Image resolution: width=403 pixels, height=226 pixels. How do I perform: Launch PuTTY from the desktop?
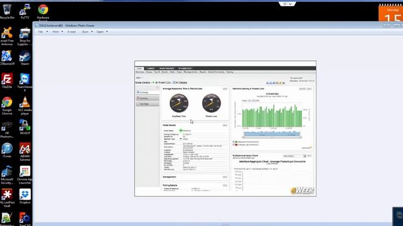[x=25, y=11]
